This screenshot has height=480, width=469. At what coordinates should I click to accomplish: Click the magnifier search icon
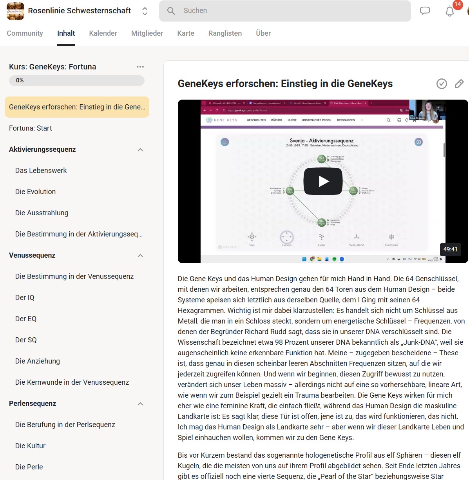point(171,11)
